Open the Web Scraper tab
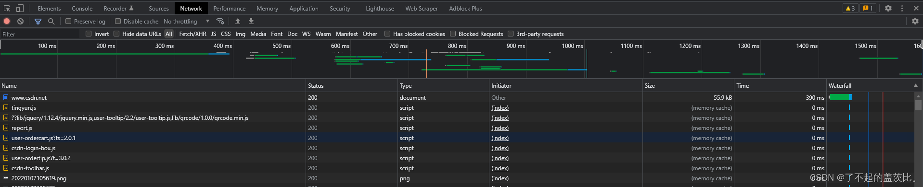The image size is (923, 187). pyautogui.click(x=422, y=8)
